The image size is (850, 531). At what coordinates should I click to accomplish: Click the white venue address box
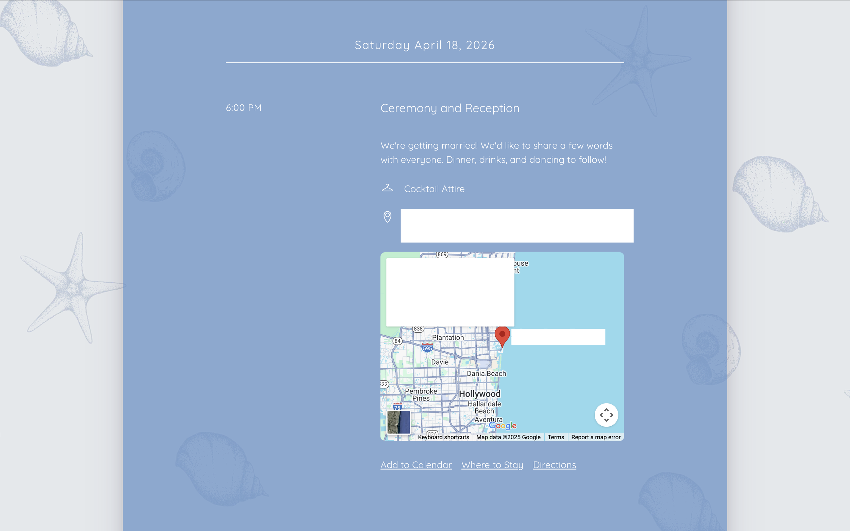coord(516,225)
